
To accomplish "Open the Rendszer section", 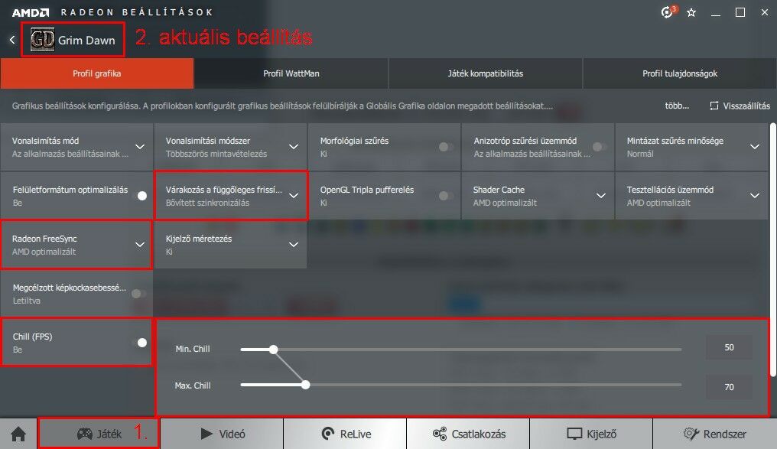I will 714,434.
